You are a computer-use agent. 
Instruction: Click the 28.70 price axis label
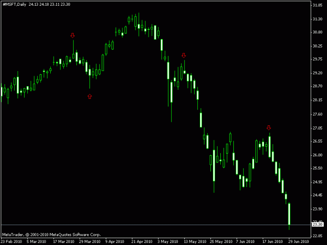click(318, 86)
